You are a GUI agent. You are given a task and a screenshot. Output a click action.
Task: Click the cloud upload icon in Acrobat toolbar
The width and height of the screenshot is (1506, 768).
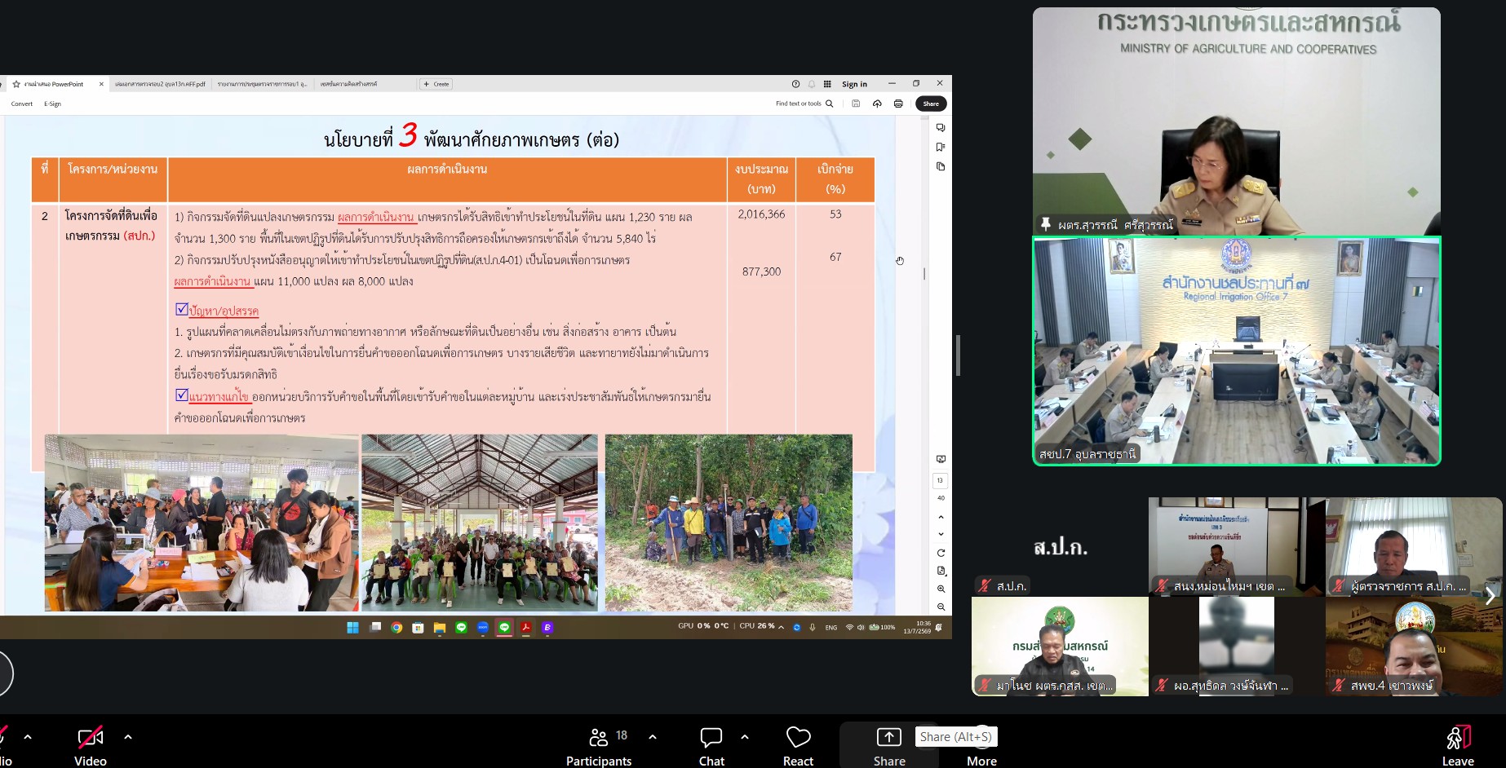[x=877, y=104]
